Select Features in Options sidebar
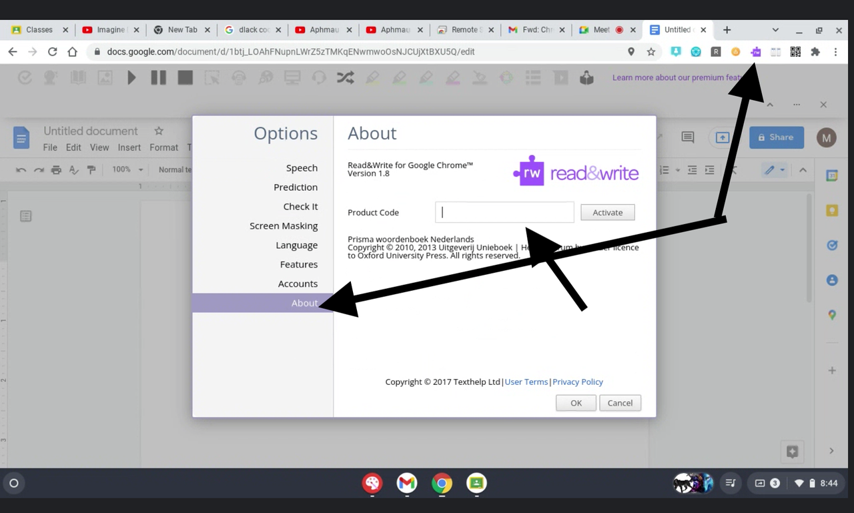854x513 pixels. pos(299,264)
